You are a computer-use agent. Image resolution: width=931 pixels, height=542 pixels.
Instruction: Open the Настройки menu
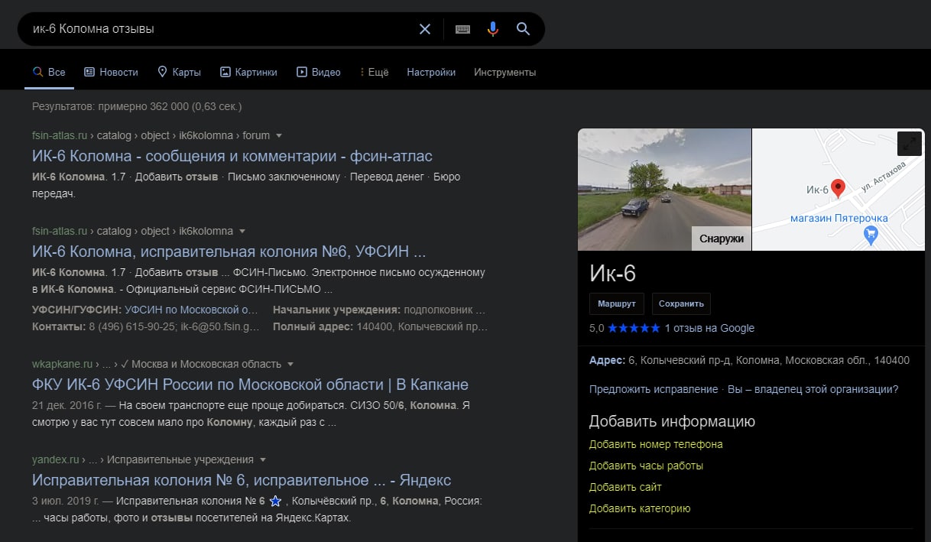click(431, 72)
